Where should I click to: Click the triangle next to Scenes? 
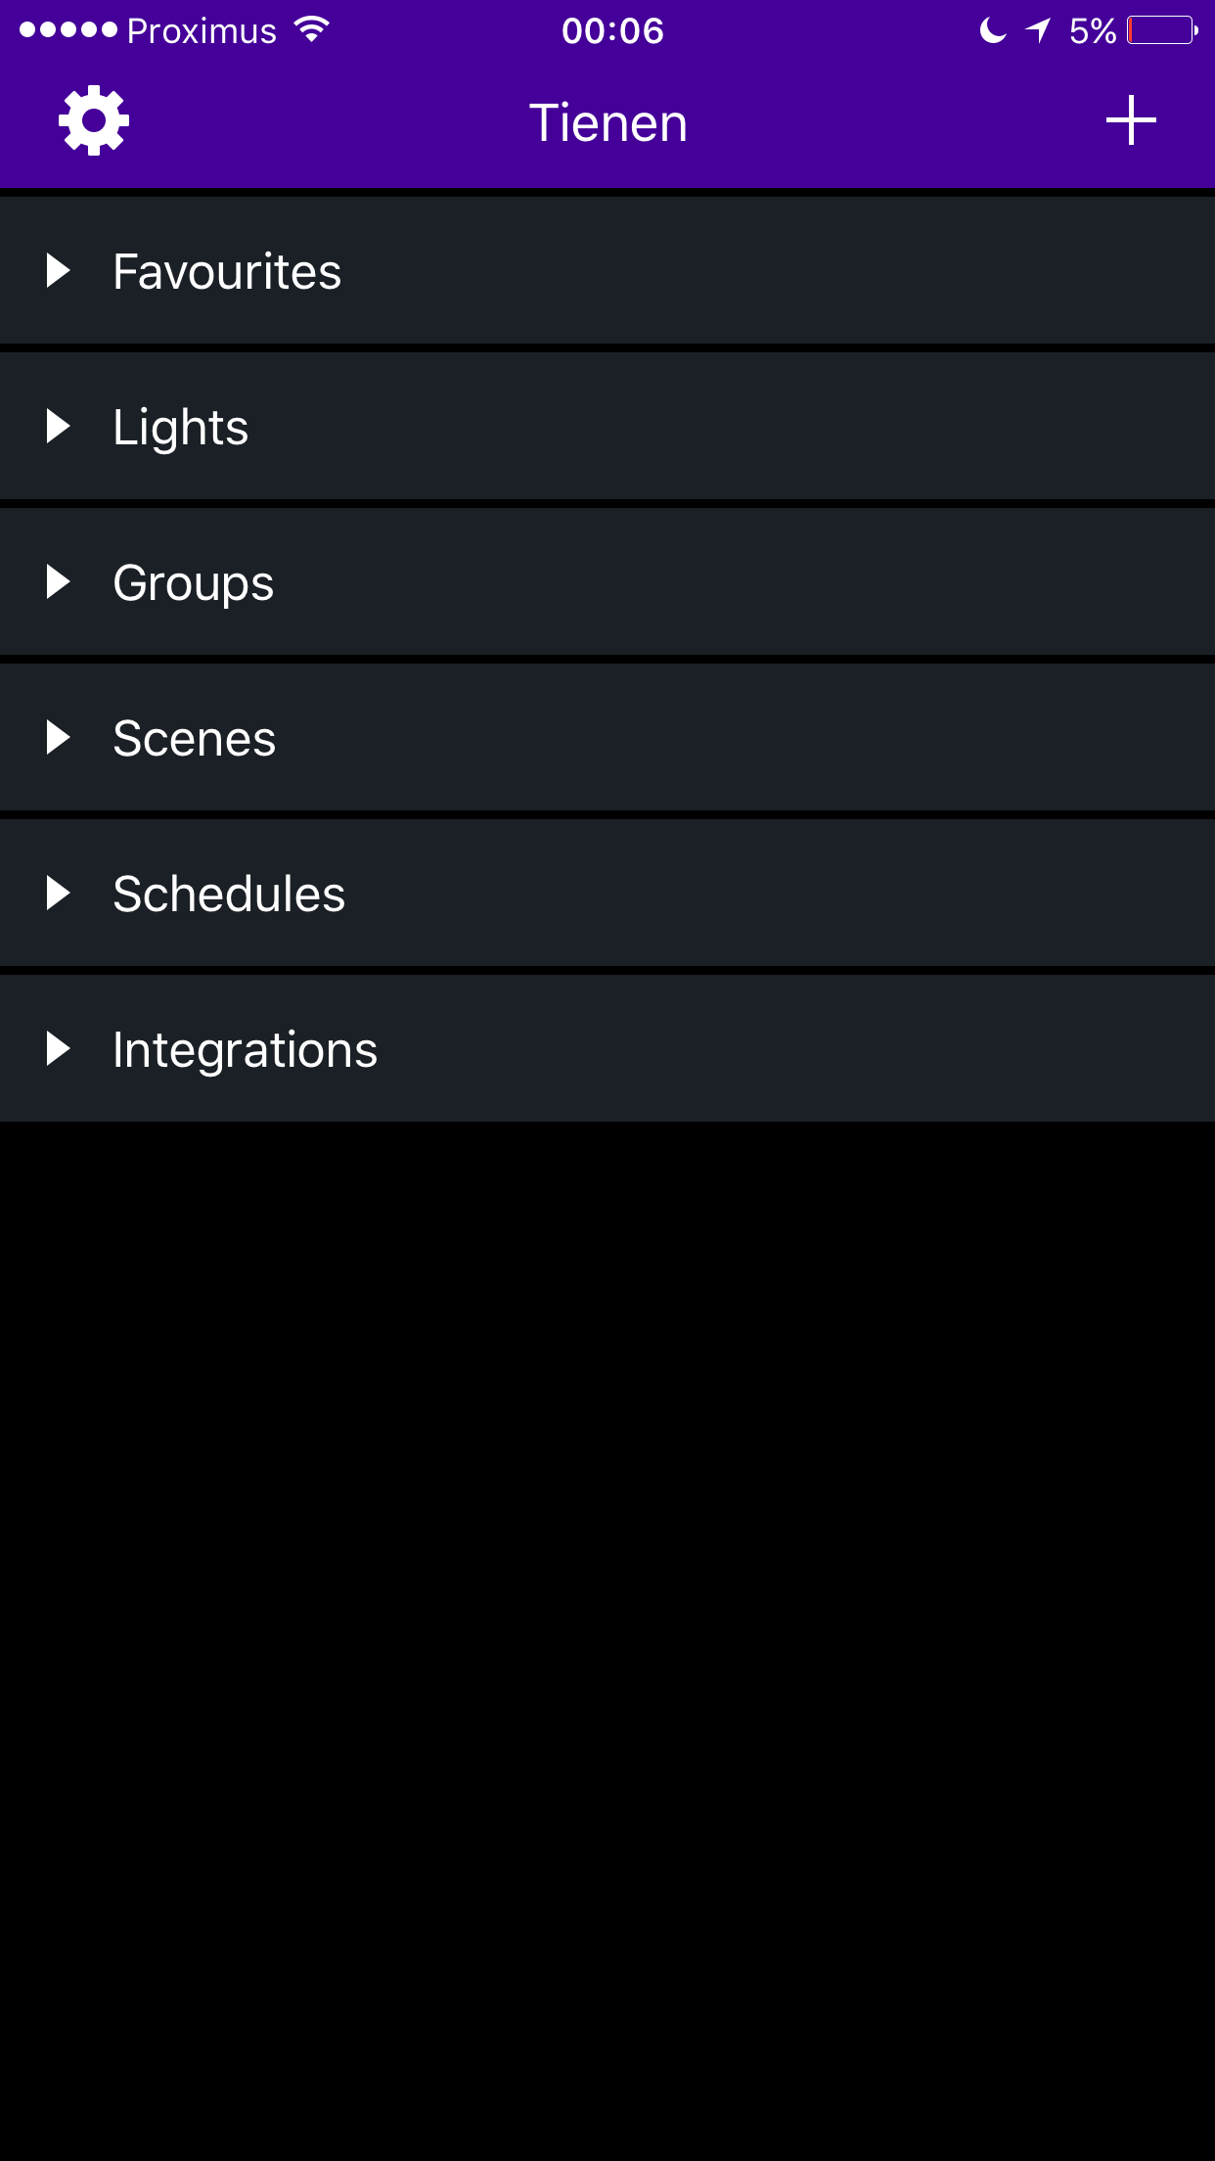59,738
